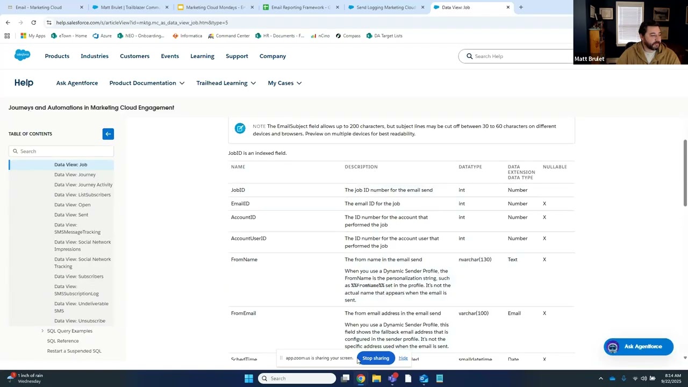Expand the Product Documentation dropdown

(x=147, y=83)
